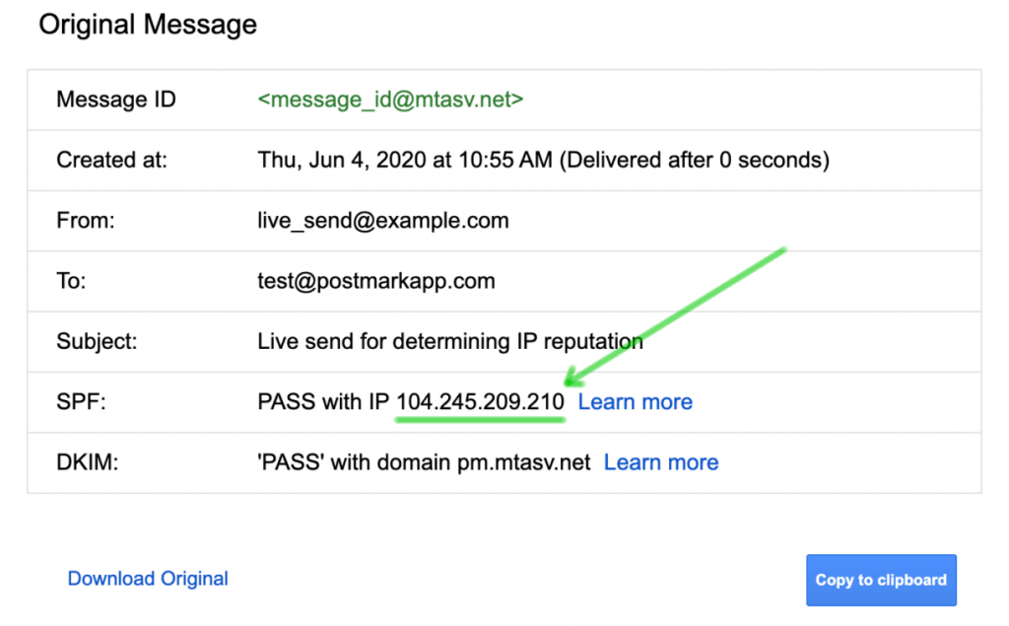Viewport: 1009px width, 626px height.
Task: Click the IP address 104.245.209.210
Action: click(x=480, y=402)
